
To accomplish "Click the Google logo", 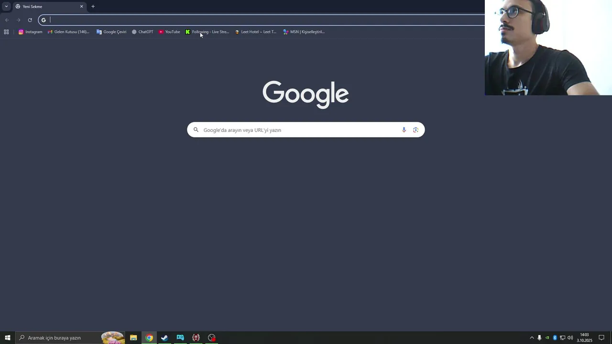I will click(306, 94).
